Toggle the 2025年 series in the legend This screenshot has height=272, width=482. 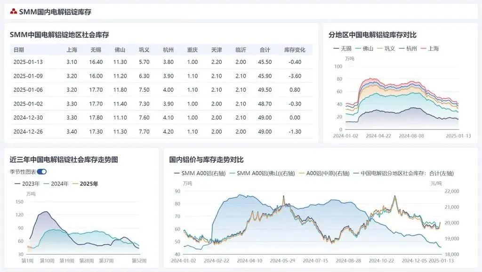tap(85, 184)
